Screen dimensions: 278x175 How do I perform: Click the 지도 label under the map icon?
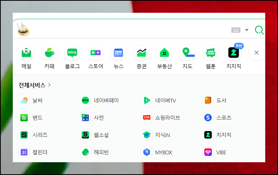[x=187, y=66]
